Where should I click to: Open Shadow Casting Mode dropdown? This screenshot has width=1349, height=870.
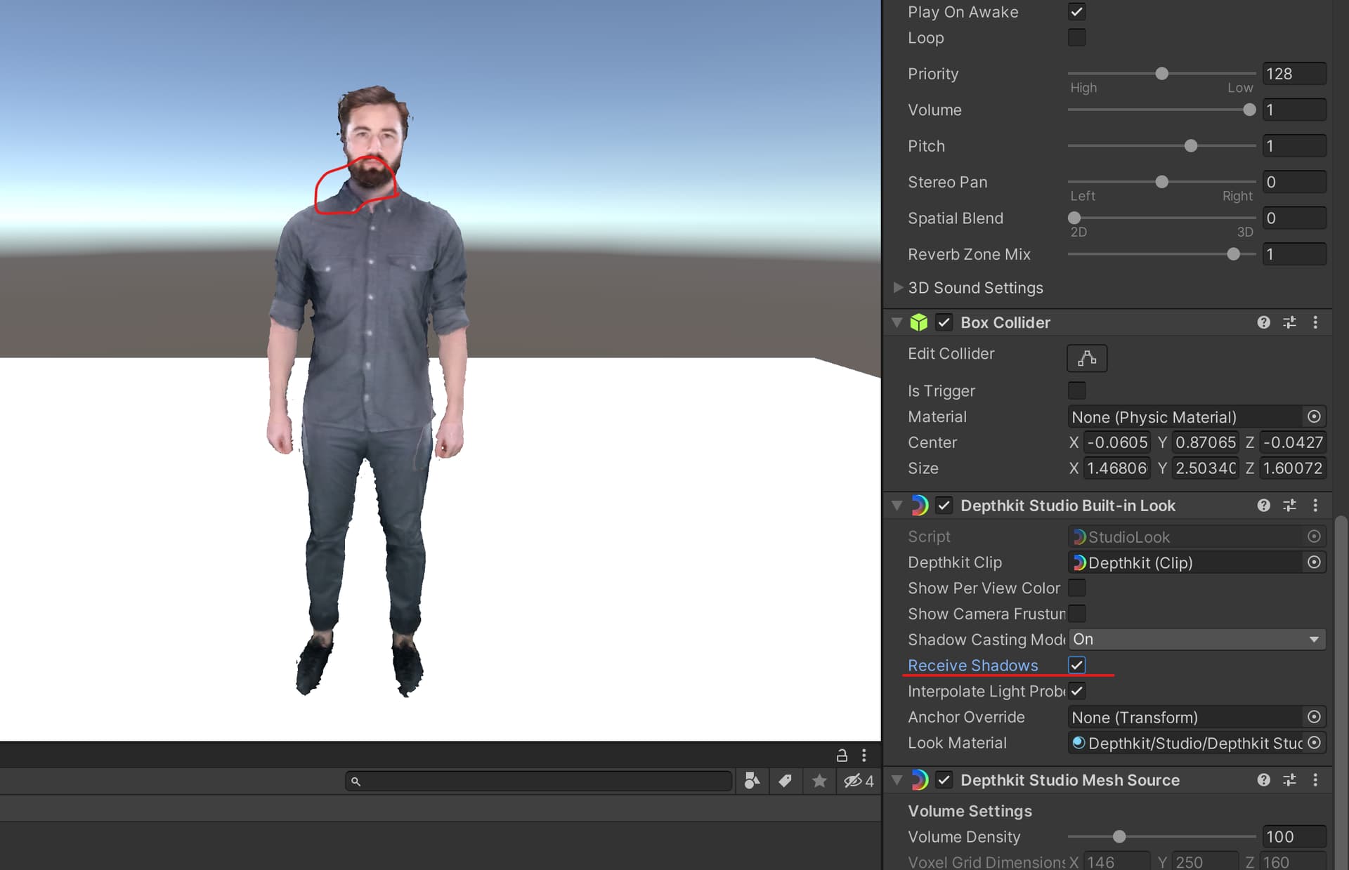pyautogui.click(x=1196, y=639)
